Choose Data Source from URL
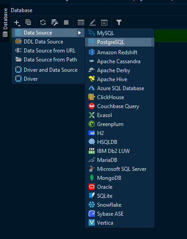 48,51
